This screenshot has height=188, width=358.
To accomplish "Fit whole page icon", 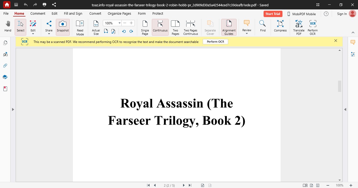I will point(113,31).
